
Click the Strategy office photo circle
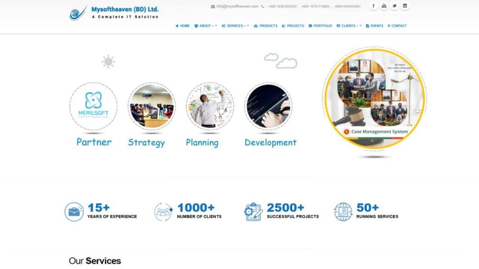[x=152, y=106]
